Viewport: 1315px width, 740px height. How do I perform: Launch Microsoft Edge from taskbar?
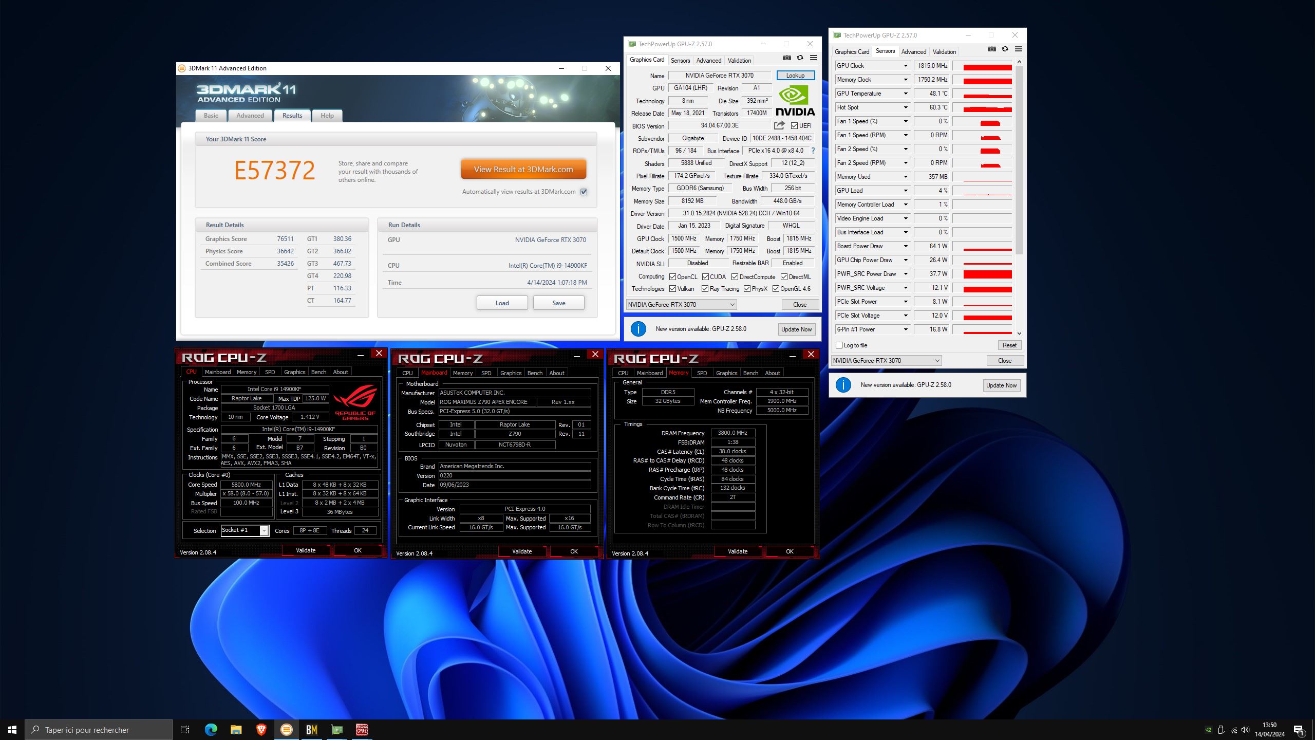[x=211, y=730]
